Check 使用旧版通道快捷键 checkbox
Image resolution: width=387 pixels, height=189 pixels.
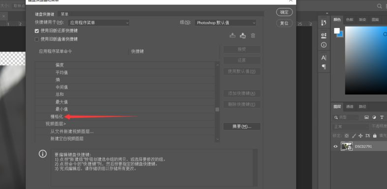click(37, 39)
